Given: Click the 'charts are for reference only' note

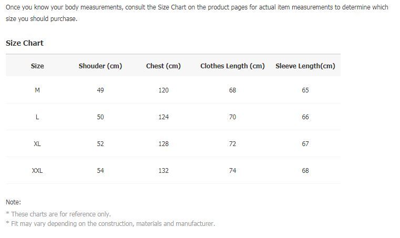Looking at the screenshot, I should 58,214.
